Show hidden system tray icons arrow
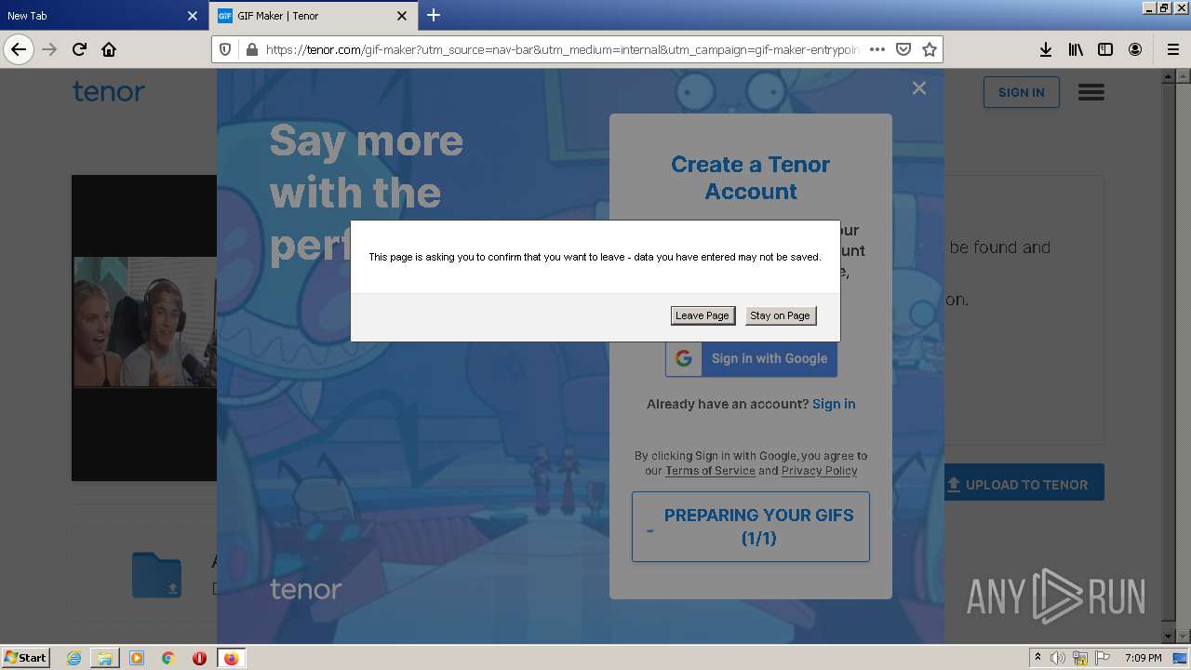 pos(1037,657)
